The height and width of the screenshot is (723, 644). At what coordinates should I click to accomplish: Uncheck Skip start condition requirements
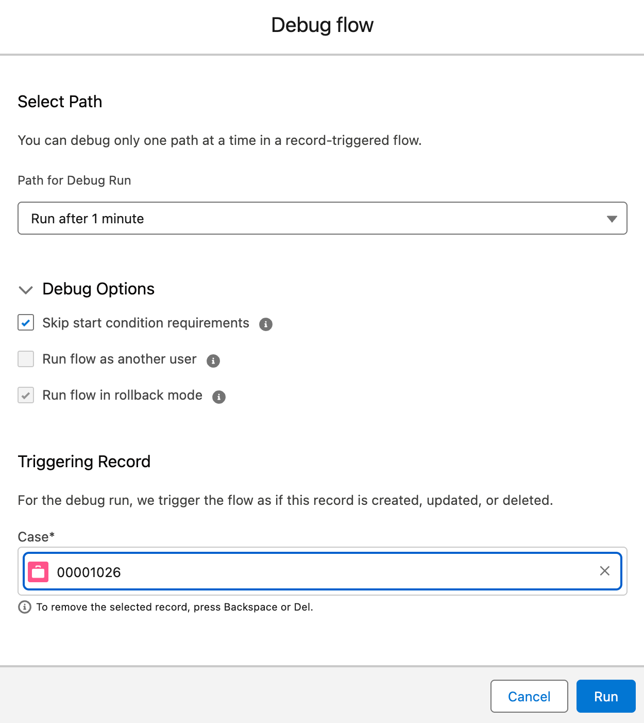pyautogui.click(x=26, y=323)
